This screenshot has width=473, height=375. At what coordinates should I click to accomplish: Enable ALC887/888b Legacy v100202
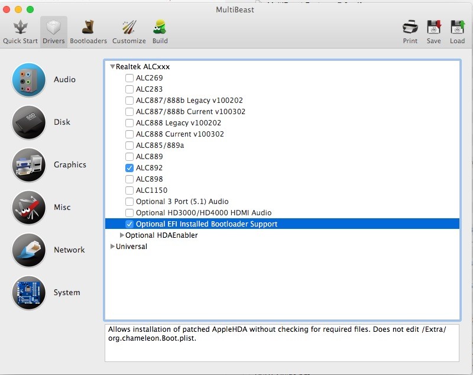click(129, 101)
